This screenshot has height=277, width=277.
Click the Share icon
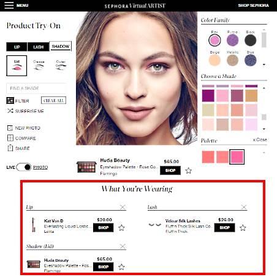tap(10, 148)
